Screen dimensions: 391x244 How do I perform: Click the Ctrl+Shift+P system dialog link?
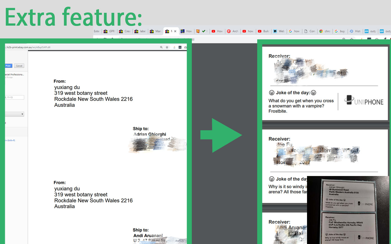10,141
